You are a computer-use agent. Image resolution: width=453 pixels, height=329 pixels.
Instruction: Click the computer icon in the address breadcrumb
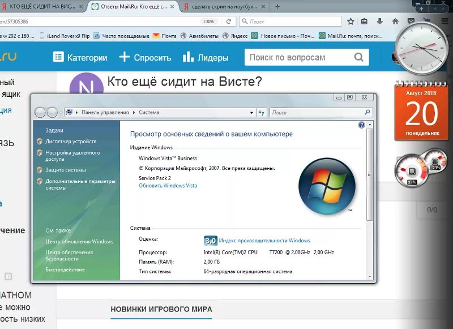[x=69, y=112]
